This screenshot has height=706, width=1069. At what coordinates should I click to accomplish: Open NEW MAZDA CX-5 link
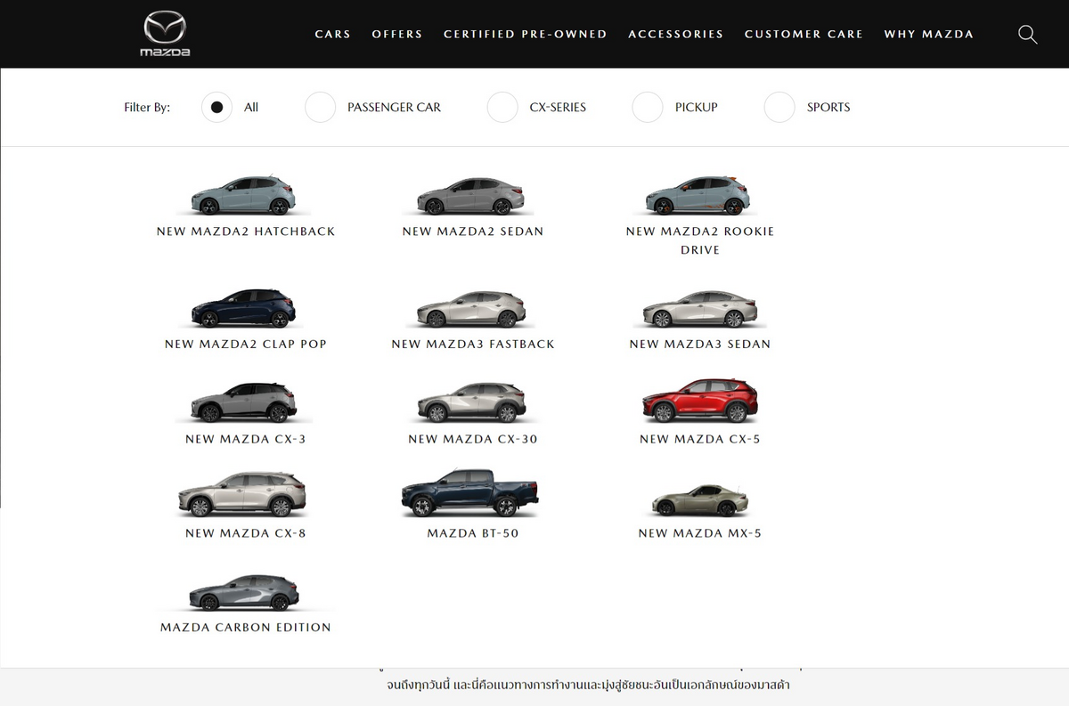pos(700,439)
